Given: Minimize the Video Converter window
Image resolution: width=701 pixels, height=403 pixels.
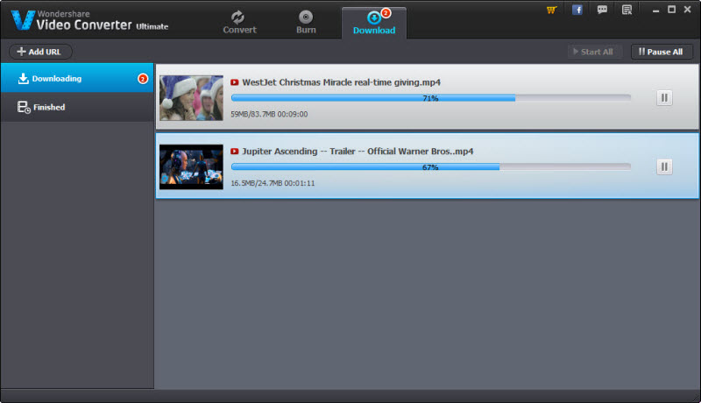Looking at the screenshot, I should pyautogui.click(x=655, y=10).
